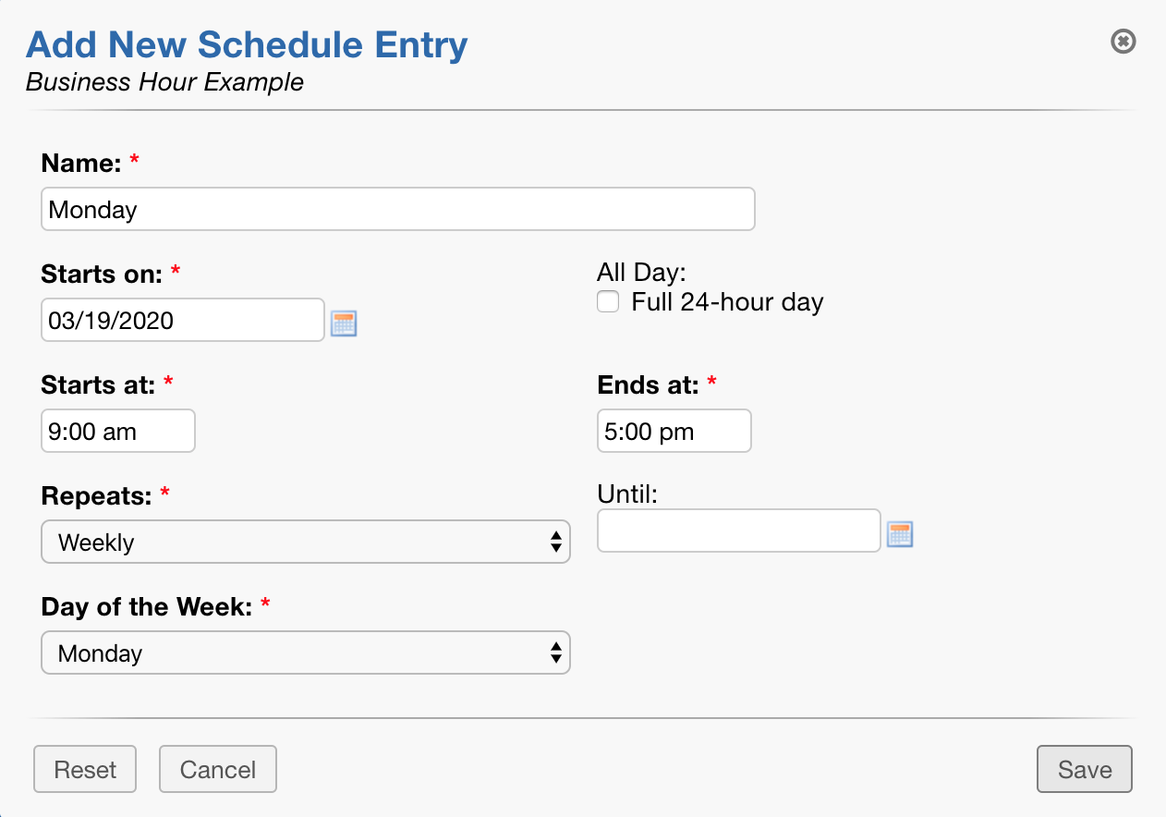
Task: Click the empty Until date field
Action: [x=738, y=530]
